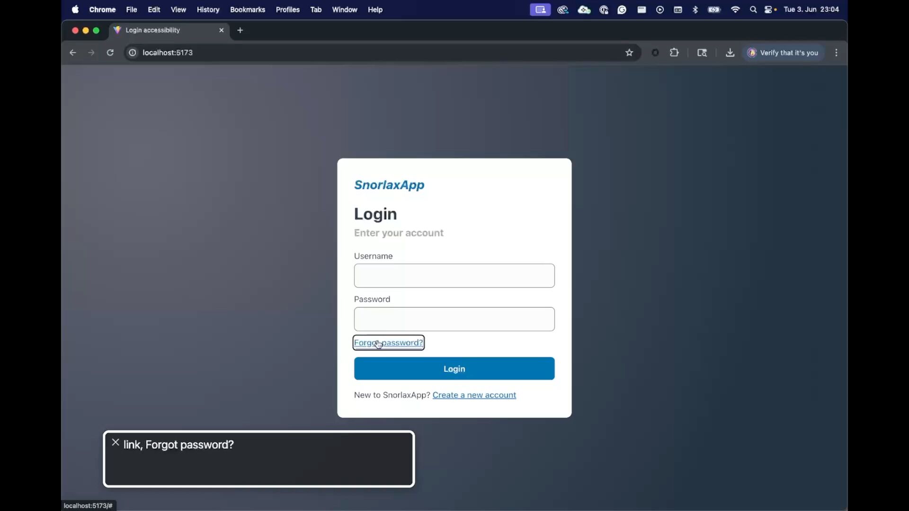The image size is (909, 511).
Task: Close the Login accessibility tab
Action: pyautogui.click(x=221, y=30)
